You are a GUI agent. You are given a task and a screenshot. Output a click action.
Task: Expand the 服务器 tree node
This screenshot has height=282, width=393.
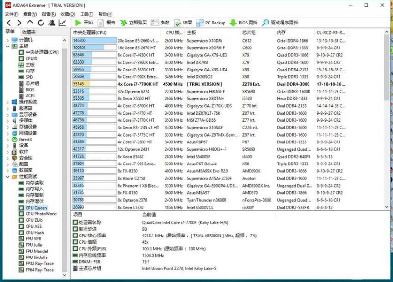(8, 108)
